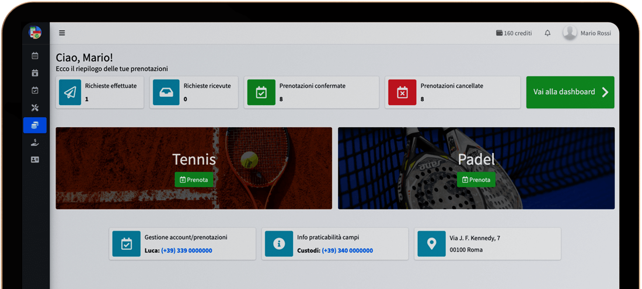642x289 pixels.
Task: Click the Info praticabilità campi label
Action: point(328,237)
